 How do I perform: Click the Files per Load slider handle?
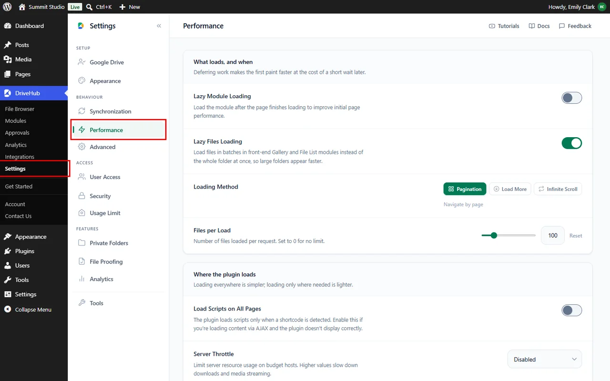point(494,235)
